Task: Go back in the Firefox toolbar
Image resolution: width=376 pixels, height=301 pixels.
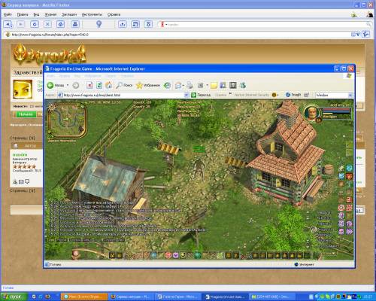Action: 8,24
